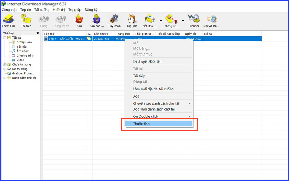Open the Trợ giúp menu
Image resolution: width=289 pixels, height=181 pixels.
tap(75, 10)
